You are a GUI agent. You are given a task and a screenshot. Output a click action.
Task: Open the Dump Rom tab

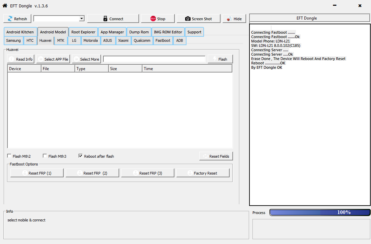click(x=139, y=32)
